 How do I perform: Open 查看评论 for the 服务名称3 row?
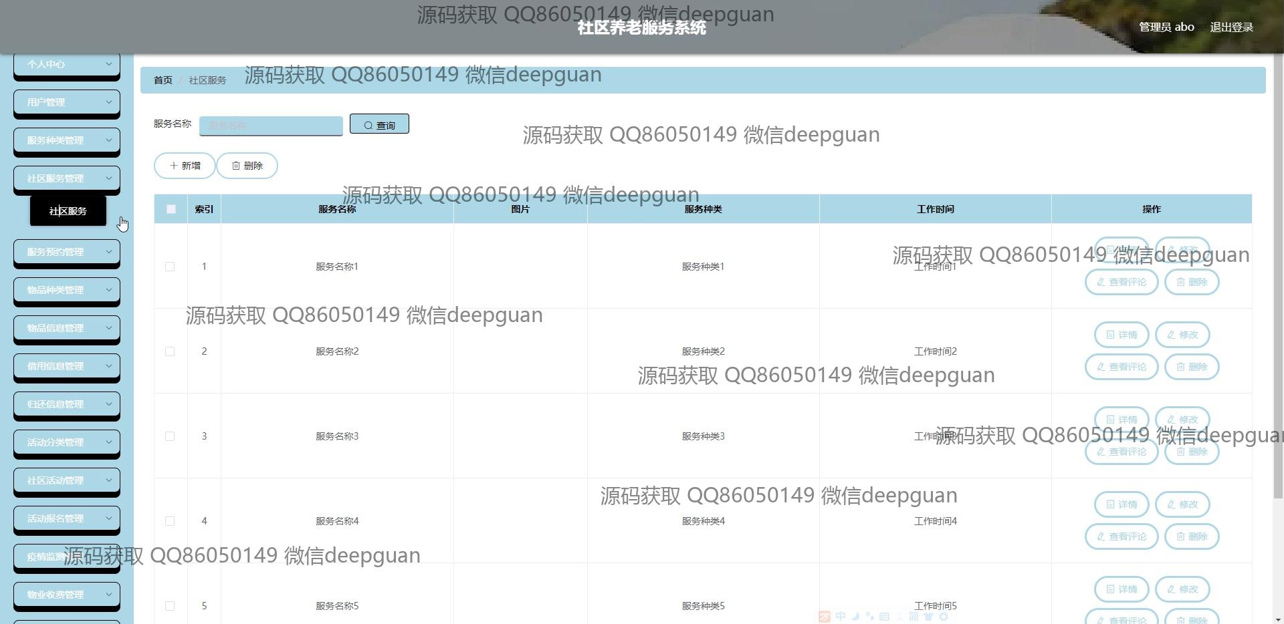tap(1121, 452)
